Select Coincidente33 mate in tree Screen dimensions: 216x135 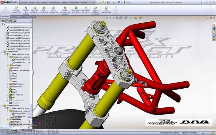click(18, 27)
